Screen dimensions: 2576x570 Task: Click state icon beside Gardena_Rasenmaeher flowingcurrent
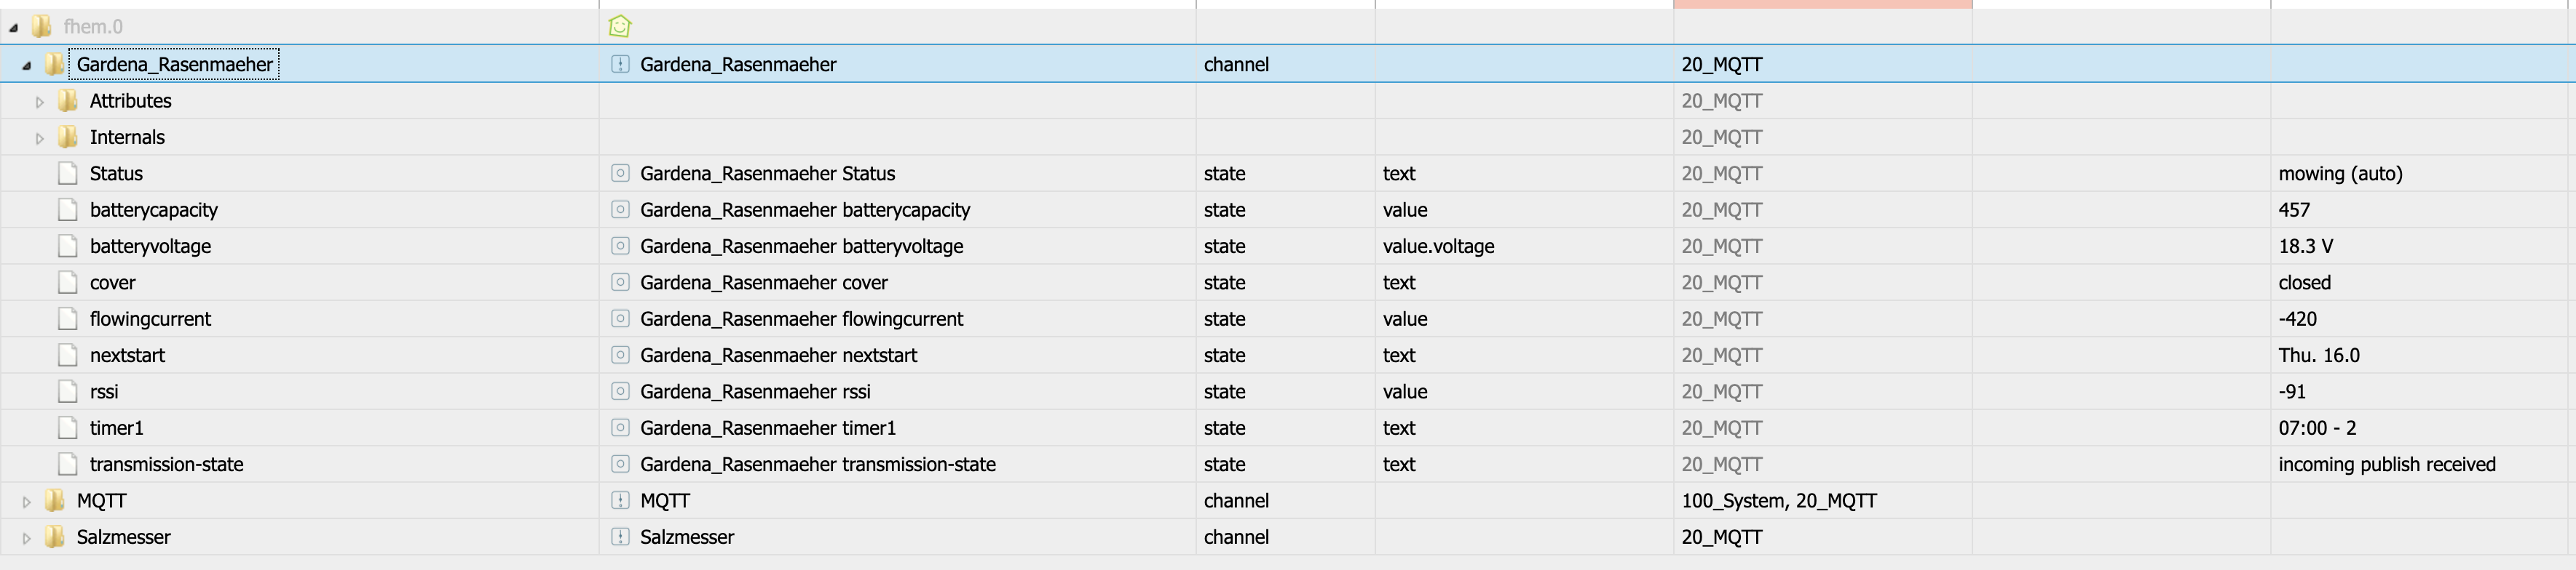[620, 318]
